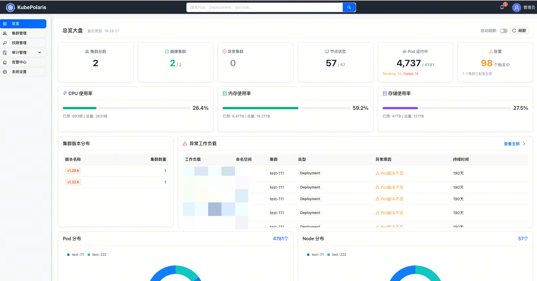Click the red warning icon beside 异常工作负载
This screenshot has width=537, height=281.
[x=184, y=143]
